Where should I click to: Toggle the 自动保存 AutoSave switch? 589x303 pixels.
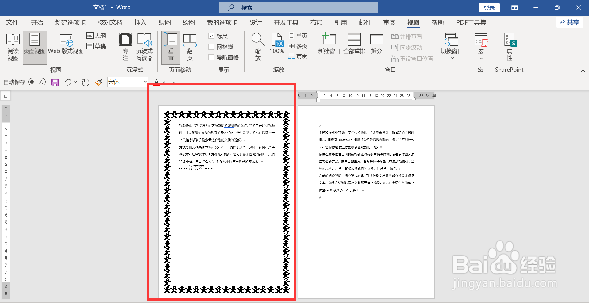click(x=37, y=82)
